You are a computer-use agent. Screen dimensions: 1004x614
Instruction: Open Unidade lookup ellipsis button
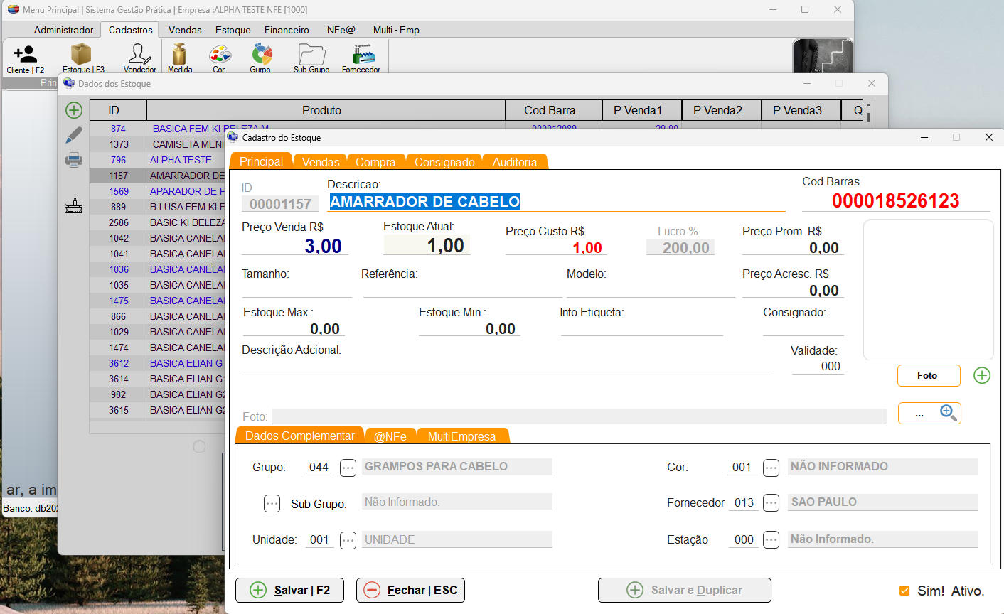point(348,540)
